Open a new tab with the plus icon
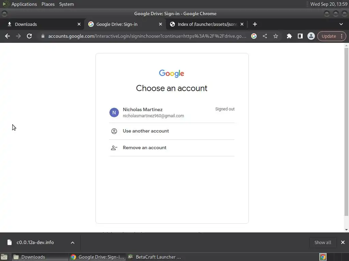Image resolution: width=349 pixels, height=261 pixels. pyautogui.click(x=255, y=24)
